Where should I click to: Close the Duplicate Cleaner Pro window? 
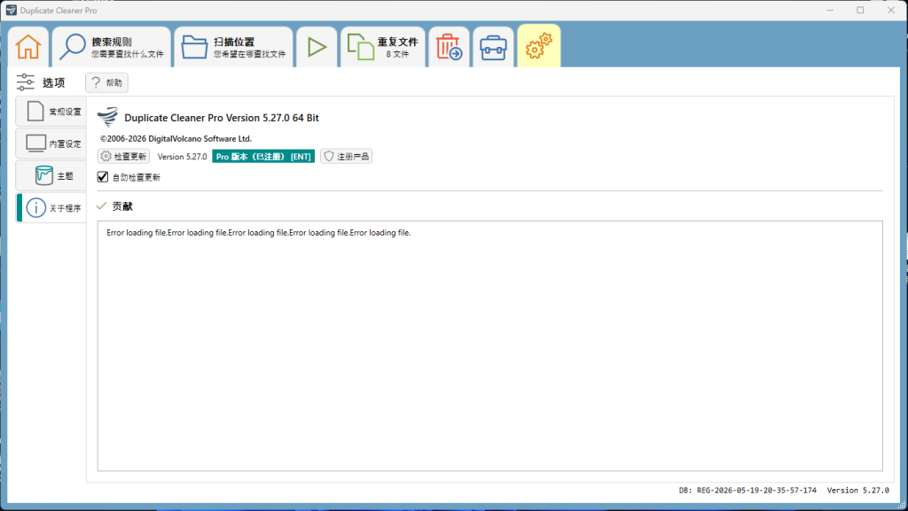tap(891, 10)
